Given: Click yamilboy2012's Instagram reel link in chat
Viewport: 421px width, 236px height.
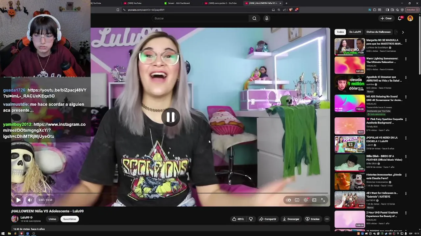Looking at the screenshot, I should 44,130.
